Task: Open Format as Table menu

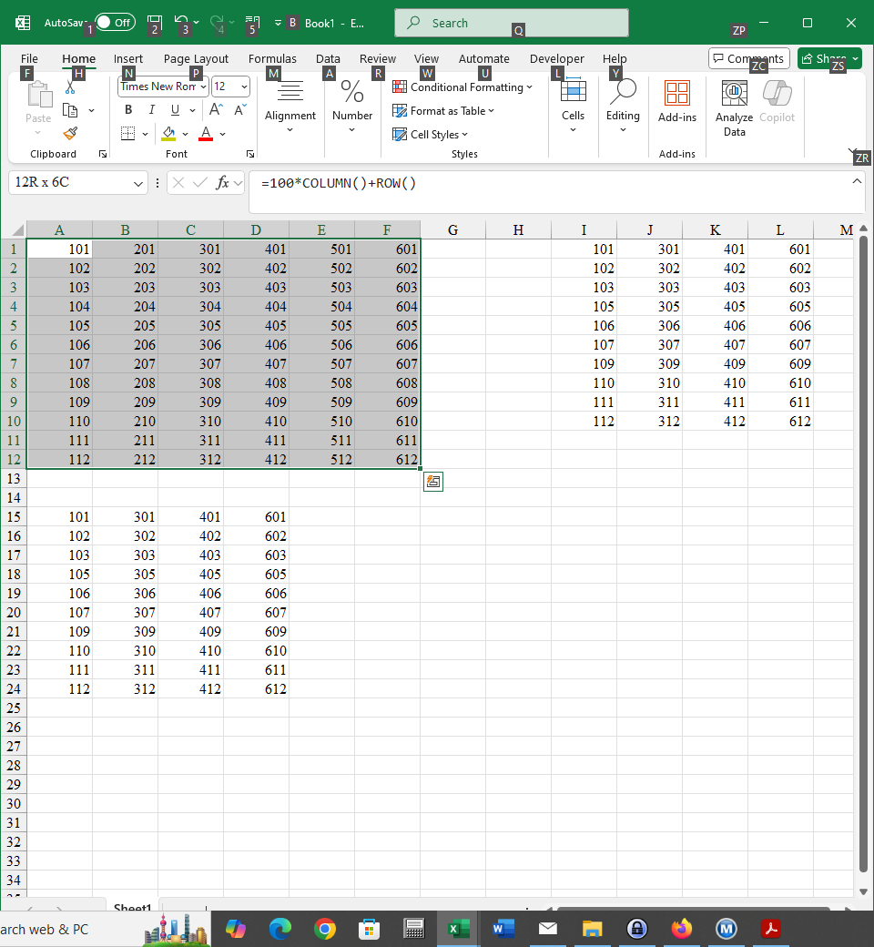Action: coord(443,110)
